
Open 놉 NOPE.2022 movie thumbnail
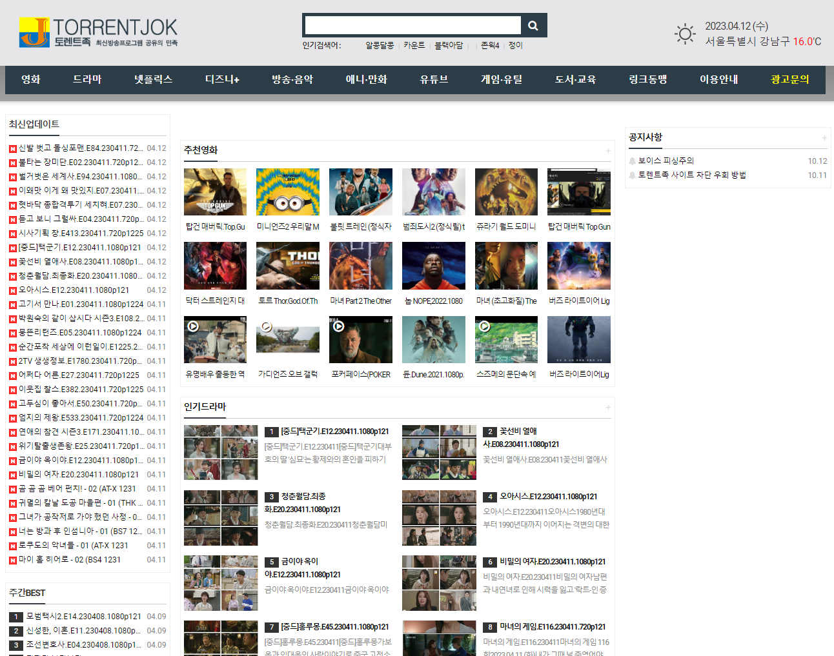434,266
